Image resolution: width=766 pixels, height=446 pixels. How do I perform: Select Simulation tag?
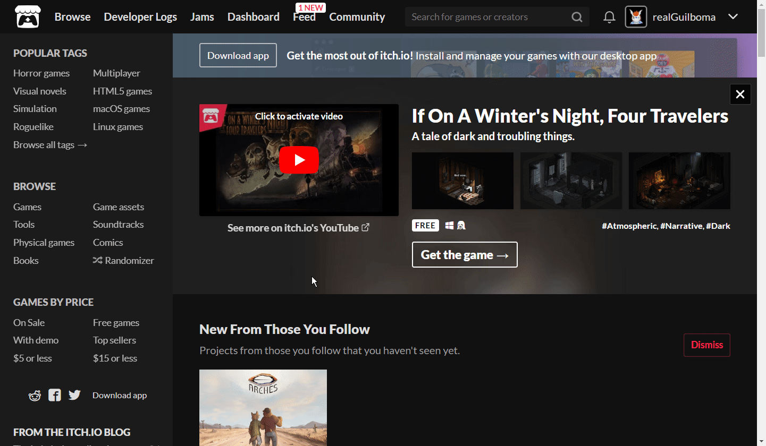click(x=35, y=109)
